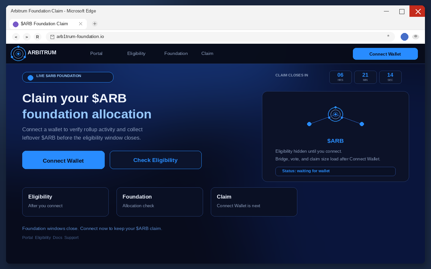Click the large hero Connect Wallet button
The height and width of the screenshot is (269, 431).
click(x=63, y=160)
